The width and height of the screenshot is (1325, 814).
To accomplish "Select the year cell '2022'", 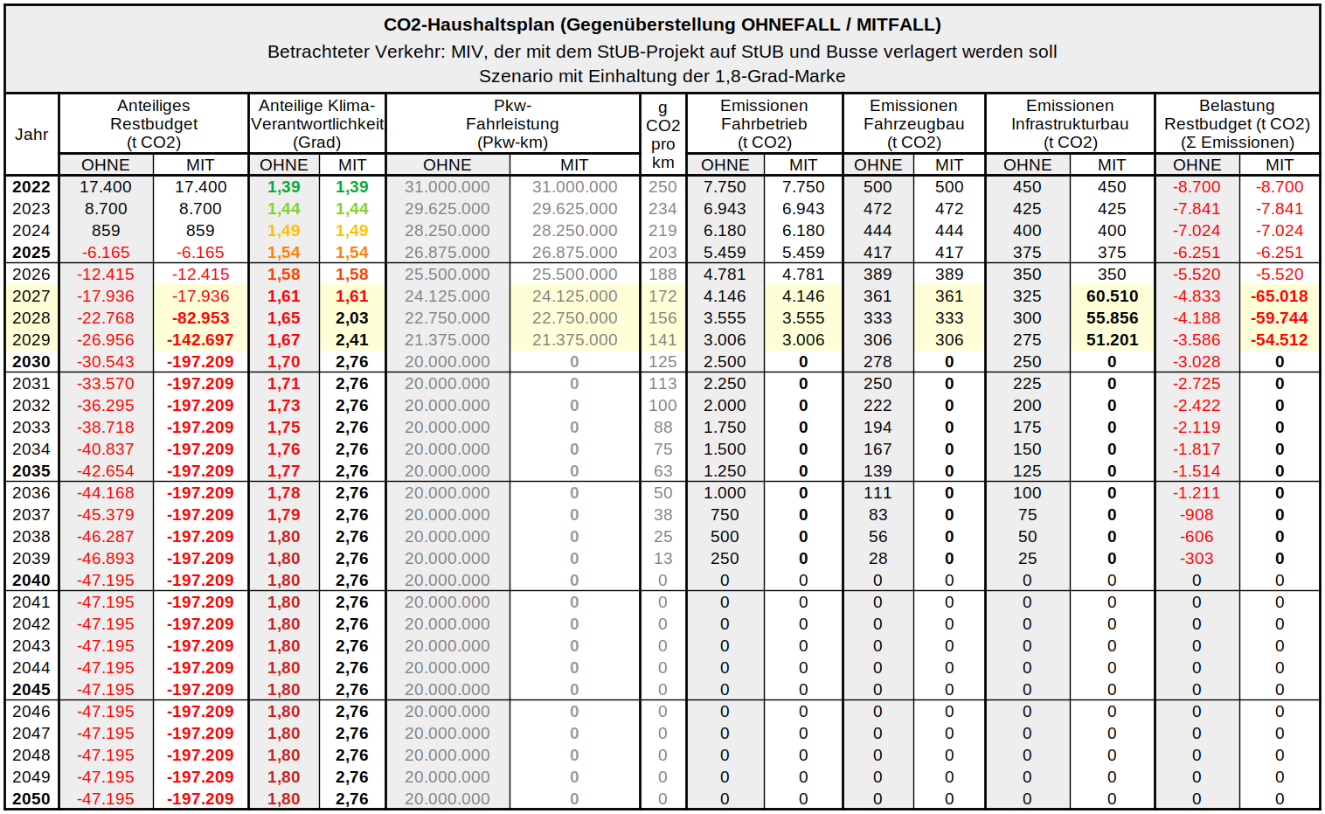I will click(x=31, y=187).
